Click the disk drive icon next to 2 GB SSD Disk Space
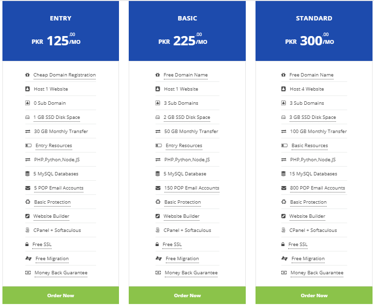The image size is (374, 305). pos(157,117)
